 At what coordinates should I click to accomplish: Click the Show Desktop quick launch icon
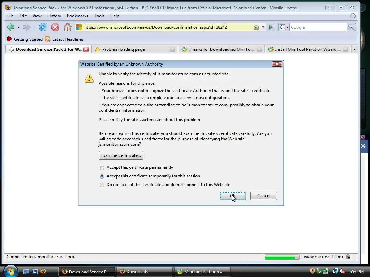26,272
